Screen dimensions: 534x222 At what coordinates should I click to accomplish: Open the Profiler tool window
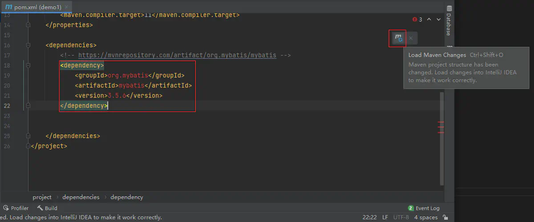click(x=16, y=208)
